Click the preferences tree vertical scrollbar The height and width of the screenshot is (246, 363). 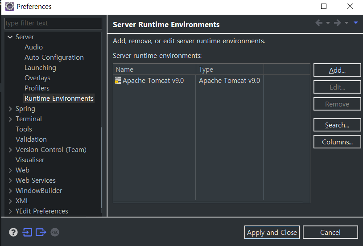[101, 168]
